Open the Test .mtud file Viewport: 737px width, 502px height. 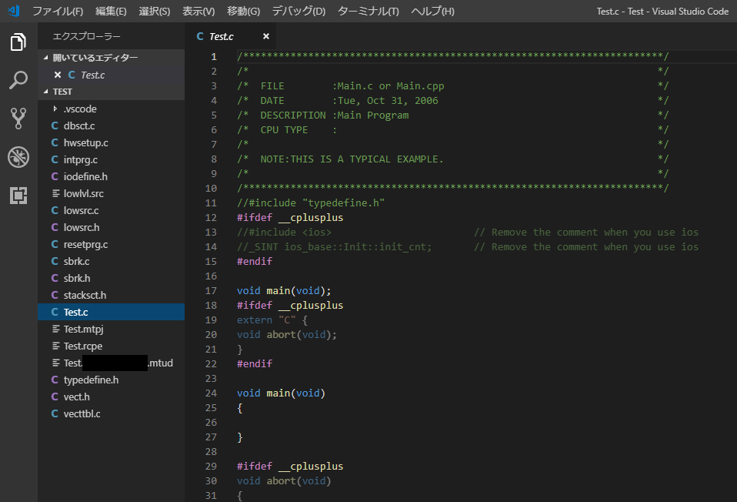click(111, 363)
